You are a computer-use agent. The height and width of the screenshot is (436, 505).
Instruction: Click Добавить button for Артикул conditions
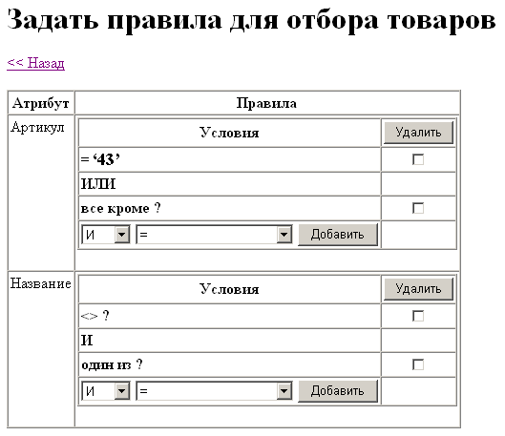coord(338,235)
